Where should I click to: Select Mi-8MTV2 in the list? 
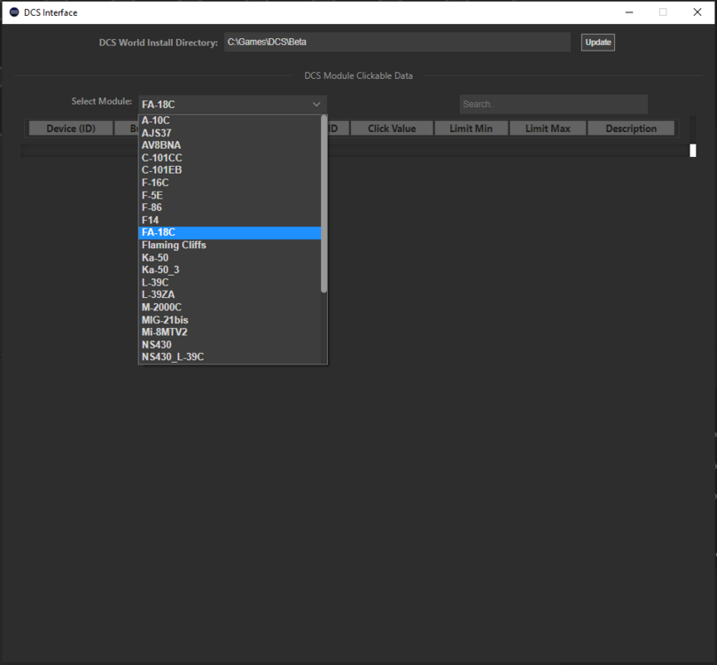click(x=230, y=332)
